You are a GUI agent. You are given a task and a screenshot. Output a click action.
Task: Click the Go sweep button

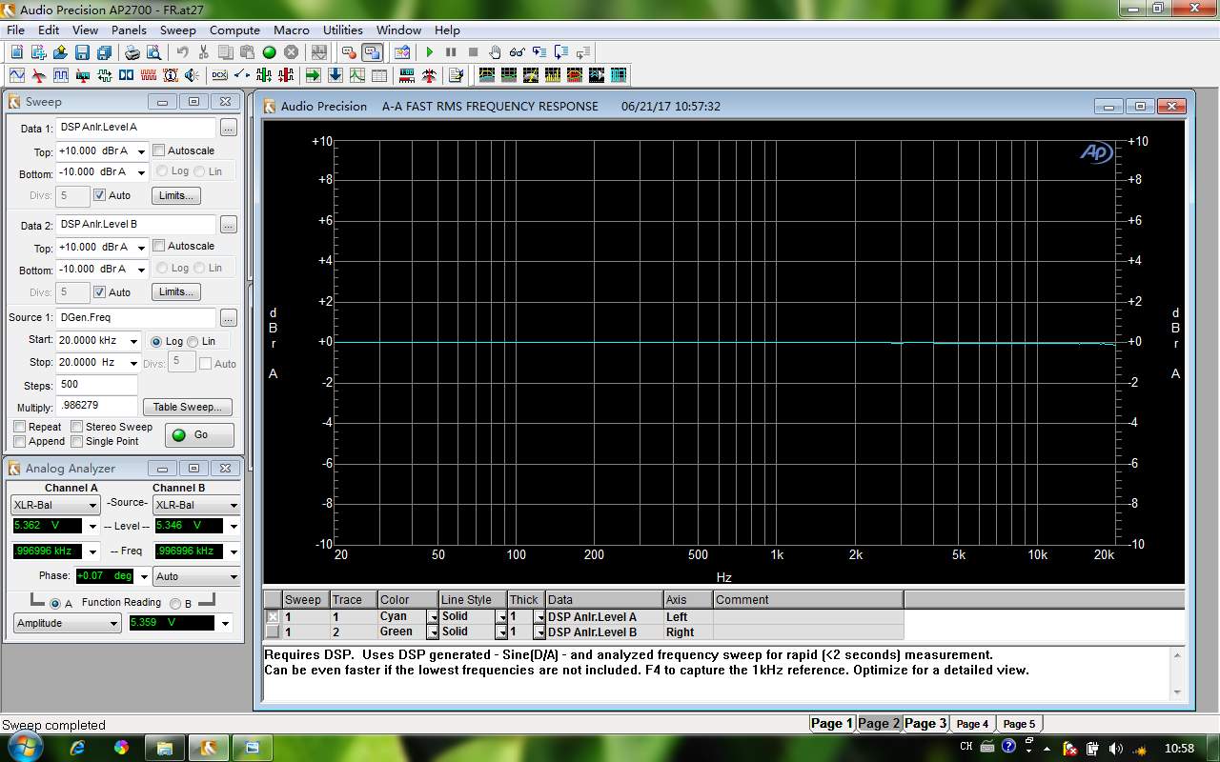point(199,435)
